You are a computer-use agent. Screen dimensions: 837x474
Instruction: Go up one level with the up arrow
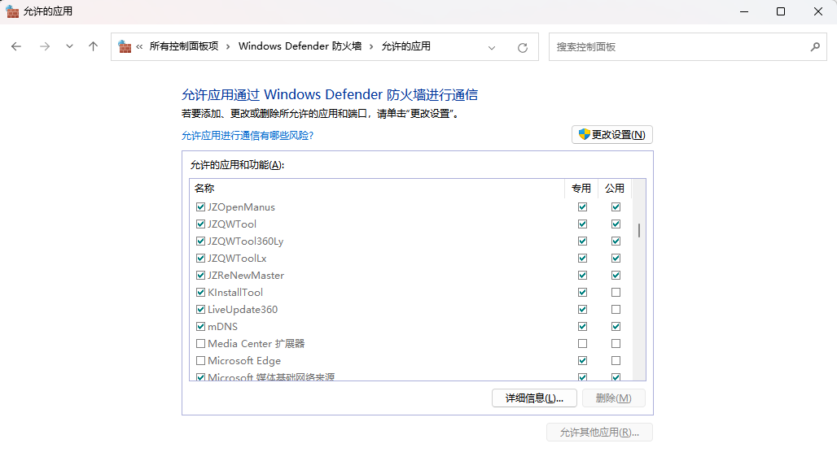click(x=93, y=47)
